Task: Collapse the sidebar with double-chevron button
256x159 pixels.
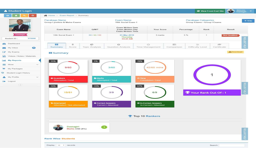Action: coord(20,85)
